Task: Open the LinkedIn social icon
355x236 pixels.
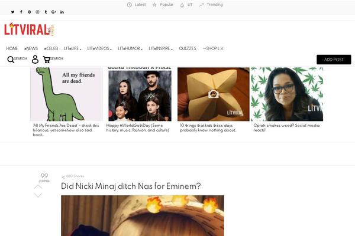Action: 62,12
